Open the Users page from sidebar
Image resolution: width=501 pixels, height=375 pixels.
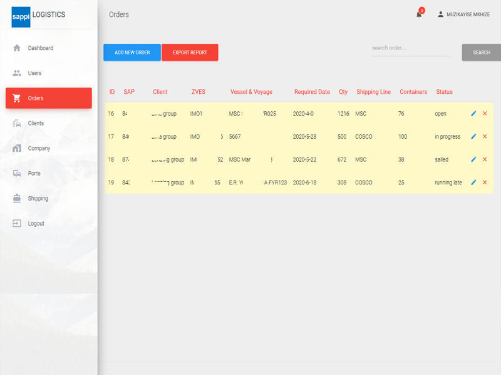34,73
